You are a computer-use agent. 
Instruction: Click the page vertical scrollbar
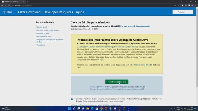(197, 48)
